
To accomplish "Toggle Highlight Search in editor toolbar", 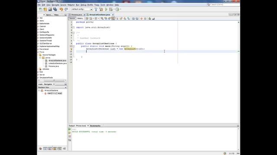I will coord(113,19).
